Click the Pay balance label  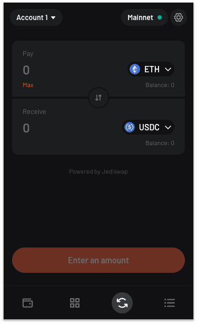pos(160,85)
